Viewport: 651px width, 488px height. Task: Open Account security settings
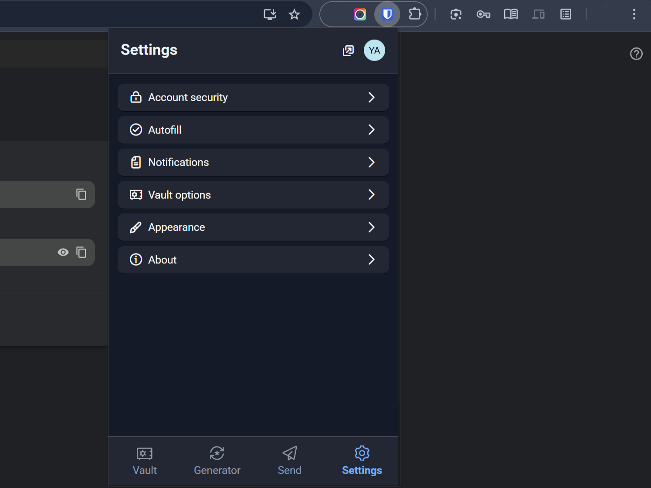[253, 97]
